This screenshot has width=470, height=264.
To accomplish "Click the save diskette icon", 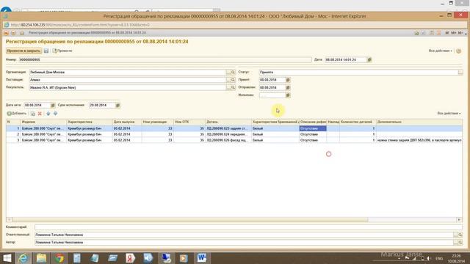I will [x=46, y=51].
